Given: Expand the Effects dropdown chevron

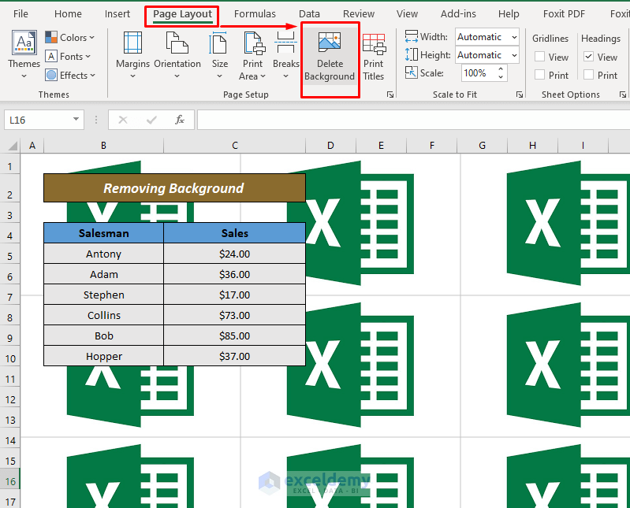Looking at the screenshot, I should click(92, 75).
